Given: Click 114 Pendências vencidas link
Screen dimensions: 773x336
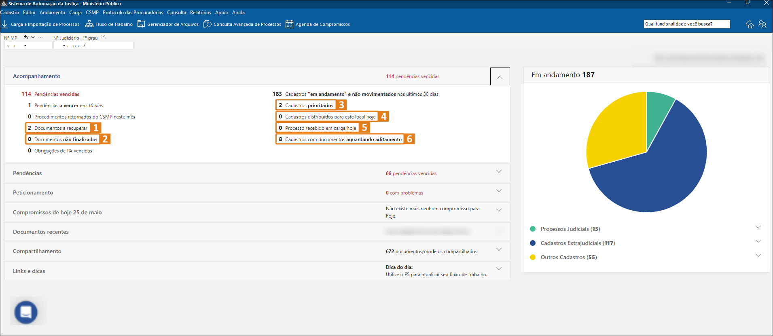Looking at the screenshot, I should [51, 94].
